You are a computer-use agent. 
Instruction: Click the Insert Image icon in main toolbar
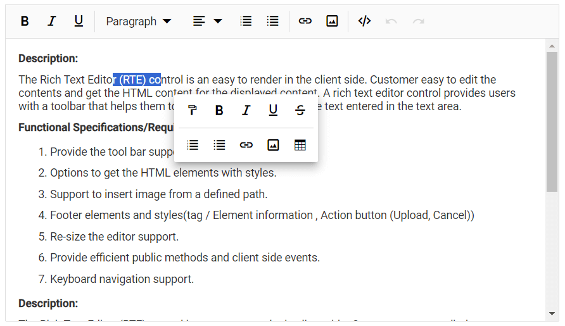(x=332, y=21)
